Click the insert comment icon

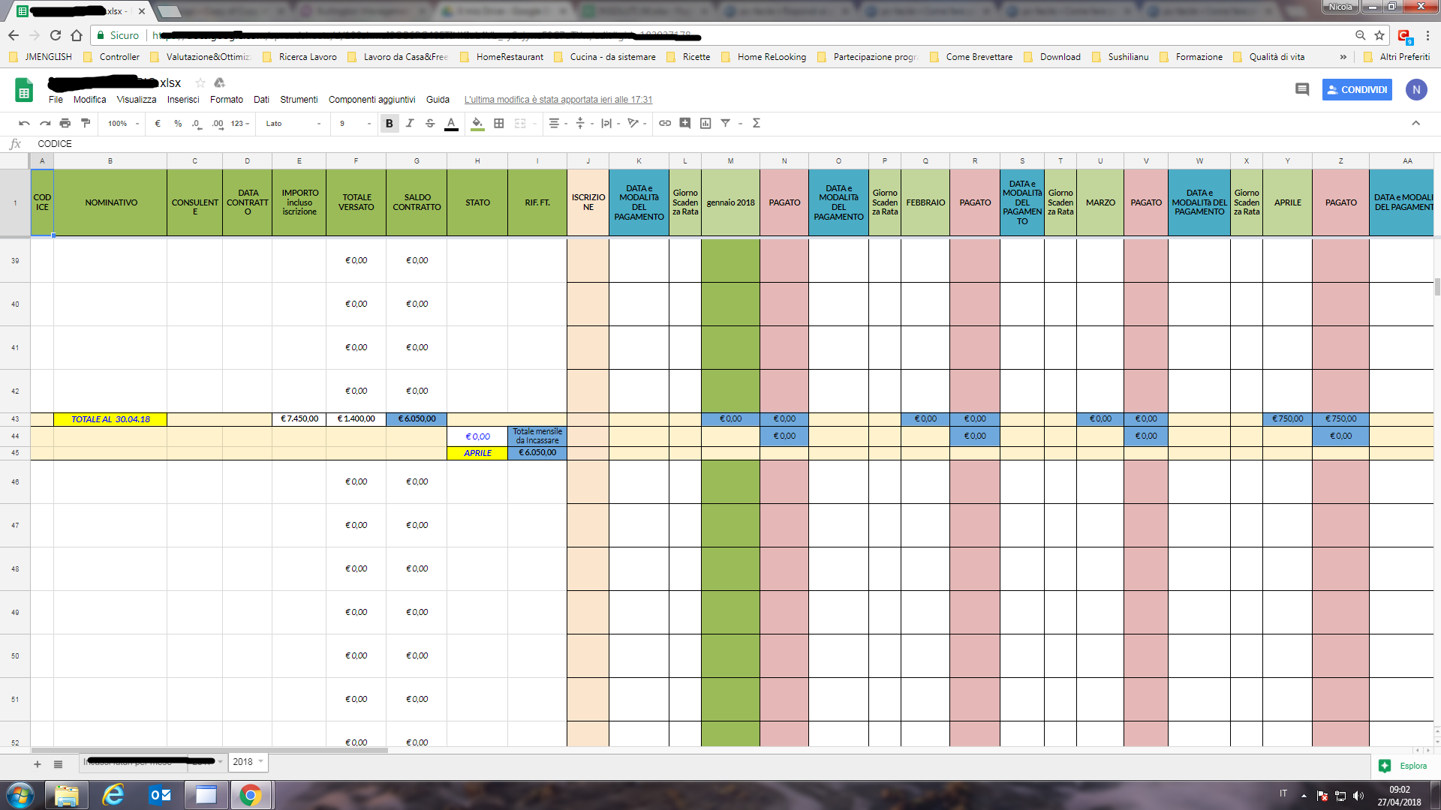[685, 123]
